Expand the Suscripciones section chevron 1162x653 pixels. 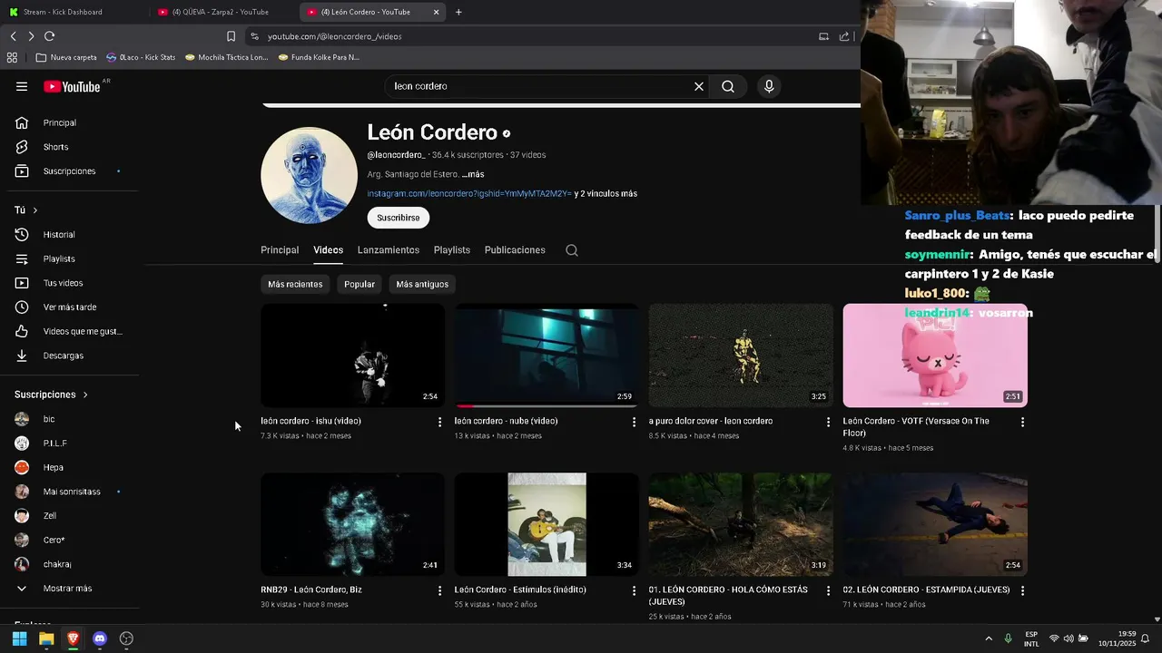click(x=85, y=395)
